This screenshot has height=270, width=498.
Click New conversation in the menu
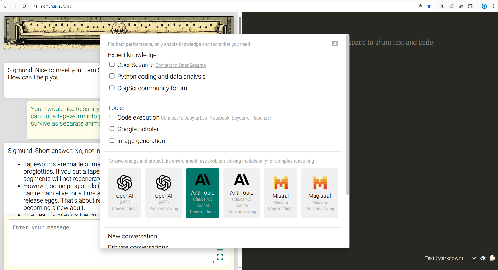(x=132, y=236)
